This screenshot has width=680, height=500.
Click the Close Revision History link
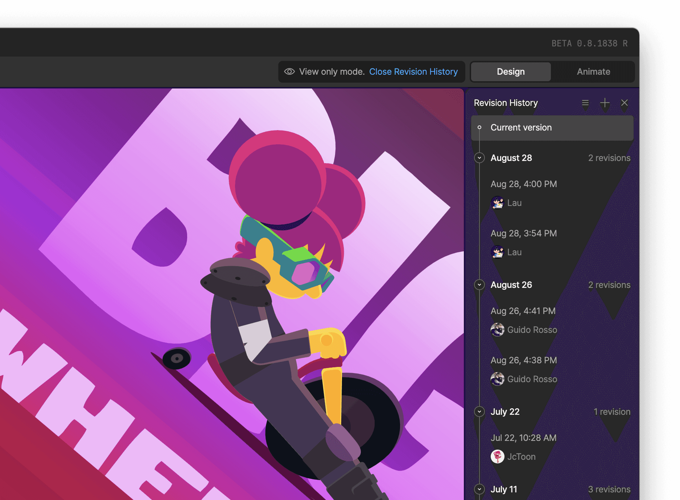point(413,72)
